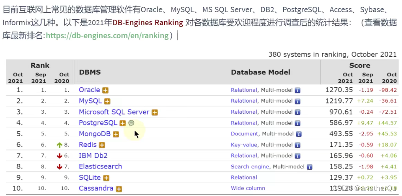Click the score 171.35 for Redis
This screenshot has width=402, height=196.
342,145
